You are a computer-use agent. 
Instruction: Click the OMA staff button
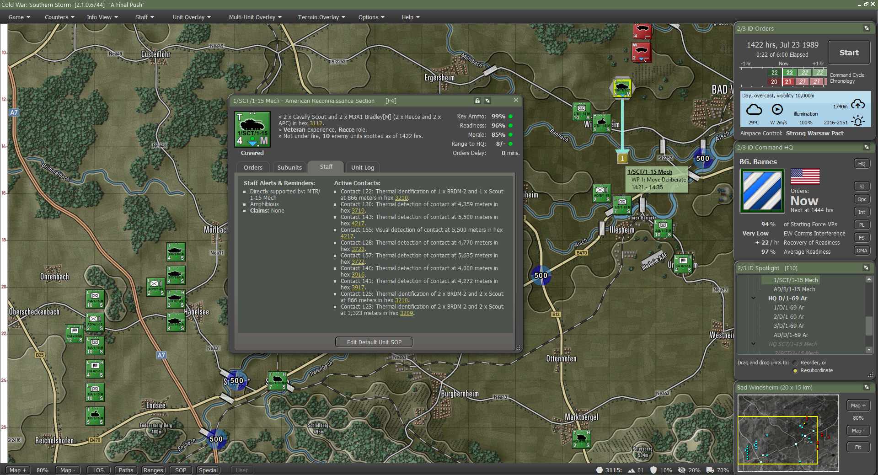[x=862, y=251]
